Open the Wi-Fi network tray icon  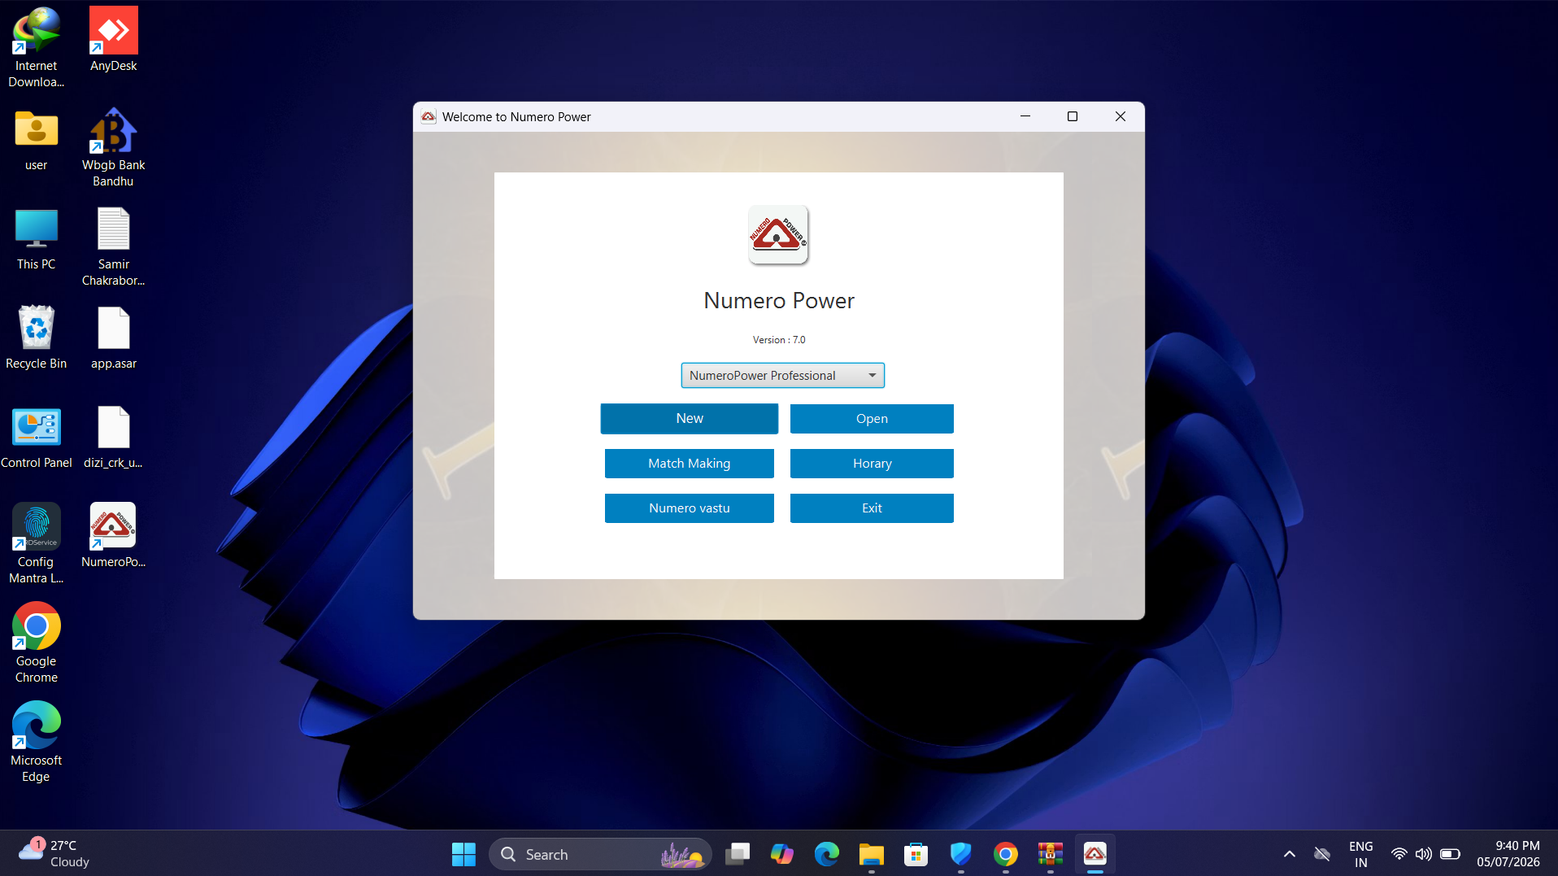[1399, 854]
